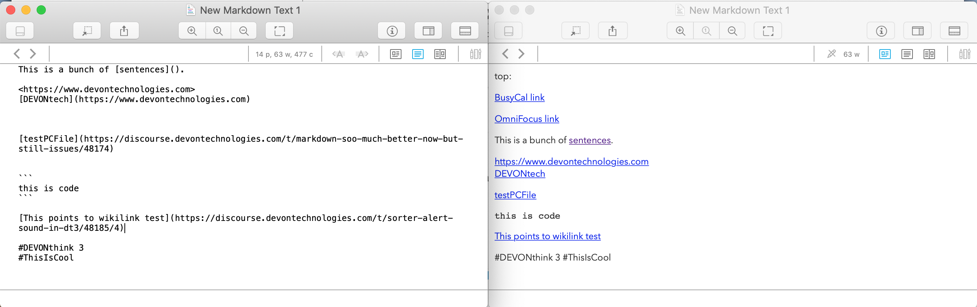Click the full screen icon in left window
Image resolution: width=977 pixels, height=307 pixels.
click(279, 31)
